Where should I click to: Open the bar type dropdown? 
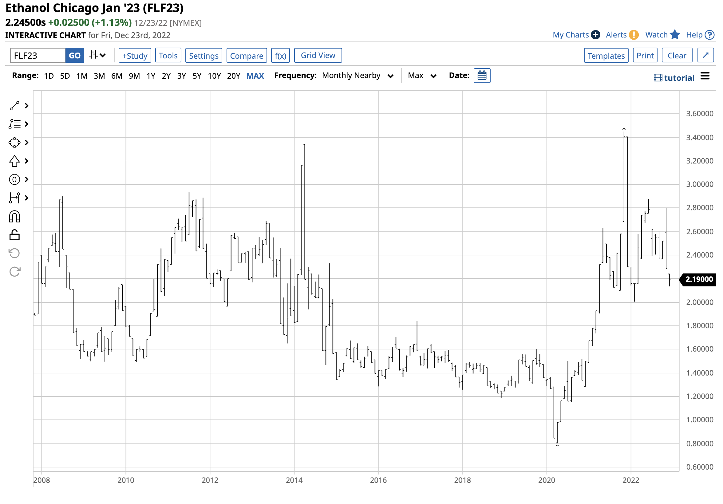(x=97, y=56)
